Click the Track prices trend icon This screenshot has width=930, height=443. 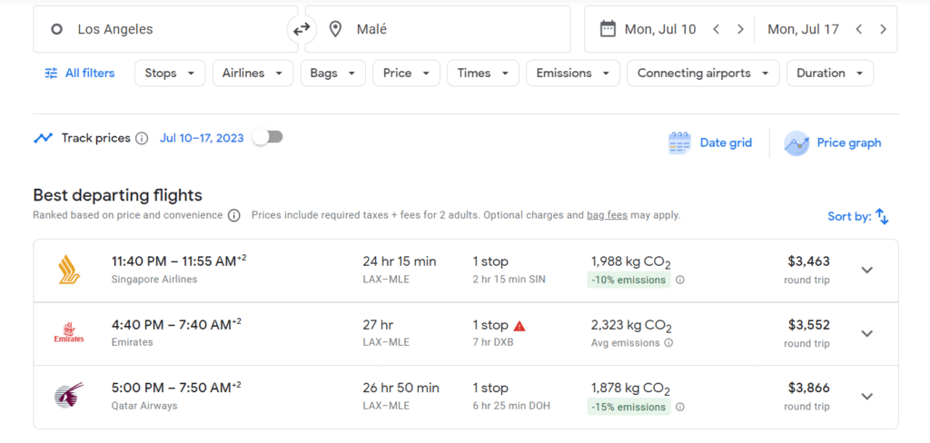(x=43, y=138)
